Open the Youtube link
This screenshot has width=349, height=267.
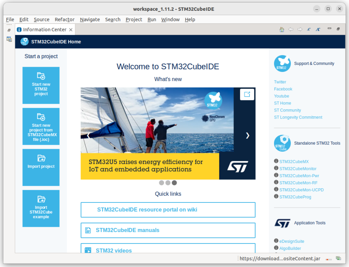pyautogui.click(x=282, y=96)
